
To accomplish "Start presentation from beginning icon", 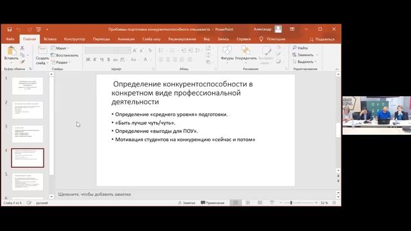I will coord(39,29).
